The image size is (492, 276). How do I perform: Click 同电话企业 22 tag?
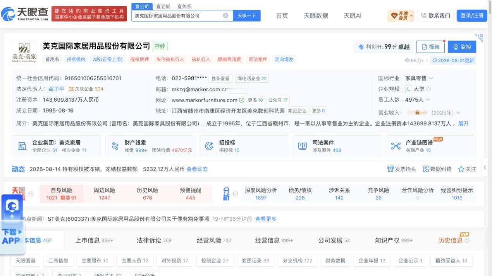tap(252, 78)
